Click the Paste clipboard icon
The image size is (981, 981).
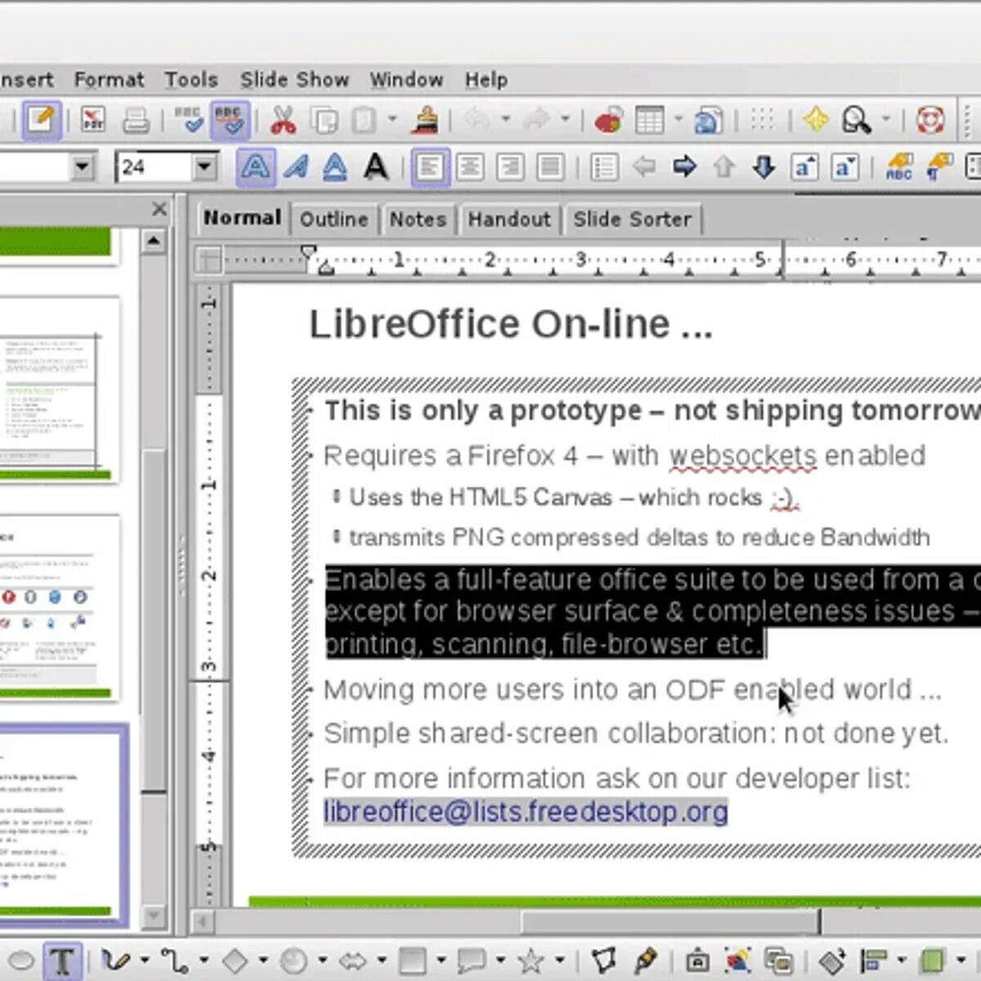point(365,120)
